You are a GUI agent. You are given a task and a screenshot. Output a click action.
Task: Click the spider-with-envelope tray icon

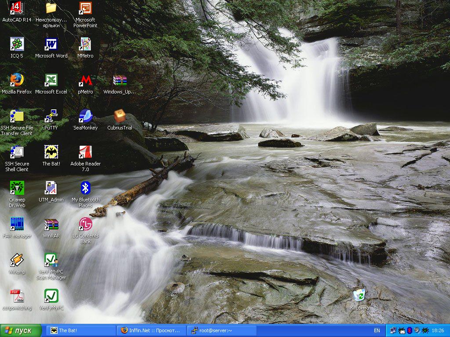(x=402, y=331)
